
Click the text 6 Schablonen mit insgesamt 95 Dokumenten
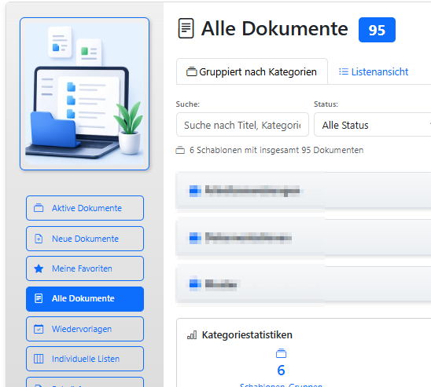[x=276, y=150]
